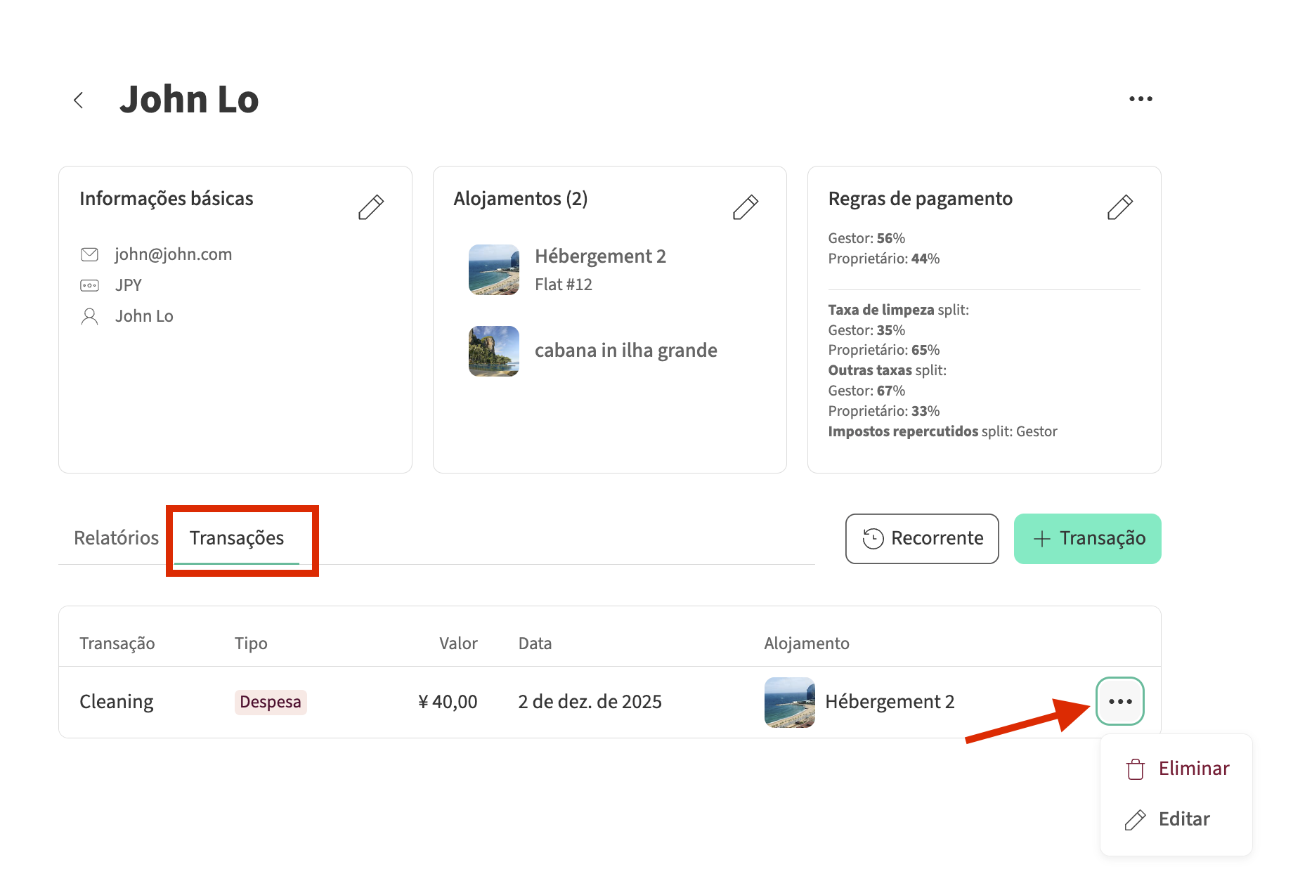Click the john@john.com email address
The image size is (1293, 881).
pos(174,254)
